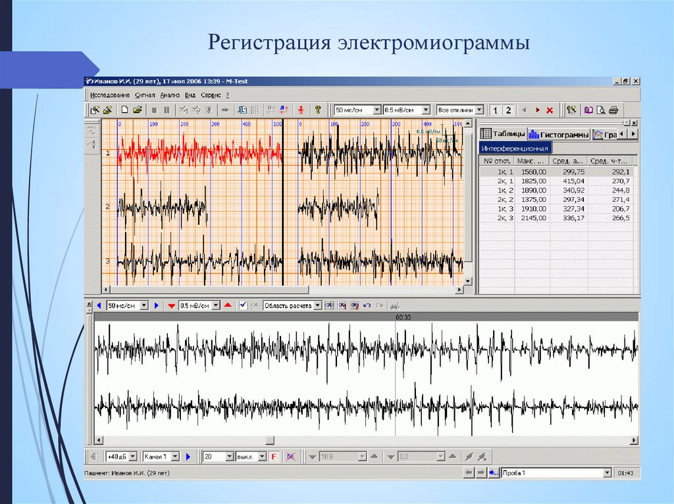Open the выкл. filter dropdown

coord(262,456)
